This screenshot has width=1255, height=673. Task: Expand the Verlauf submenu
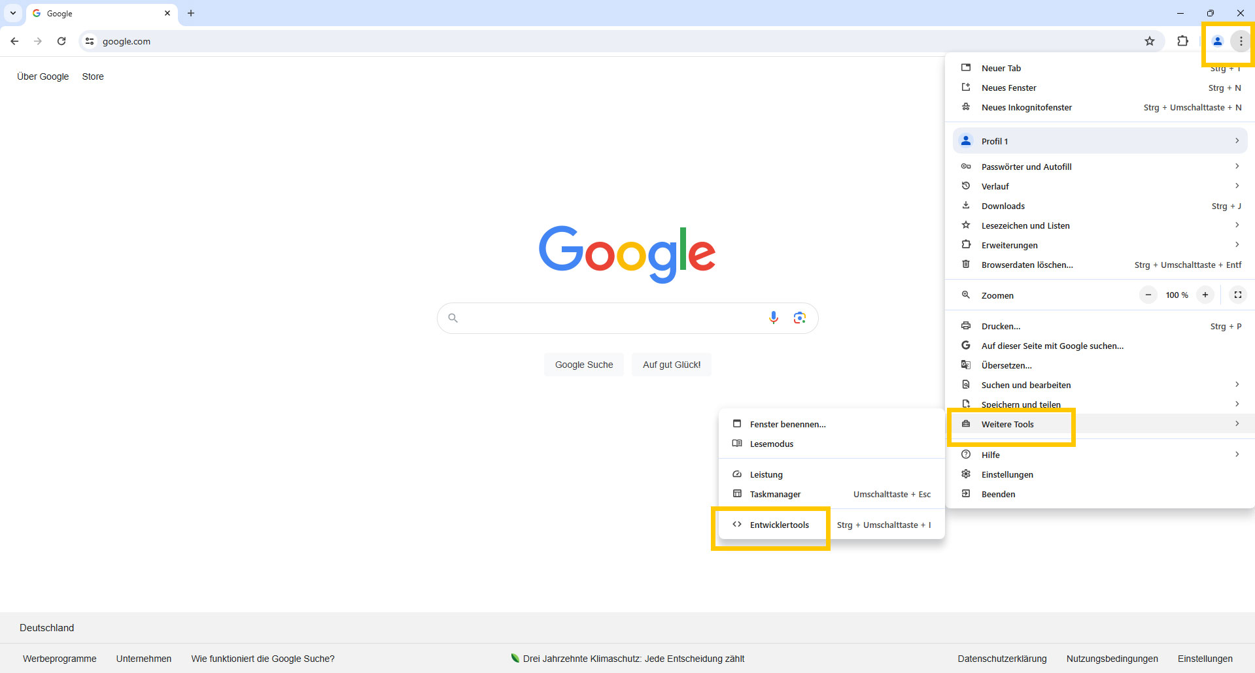pos(1099,186)
